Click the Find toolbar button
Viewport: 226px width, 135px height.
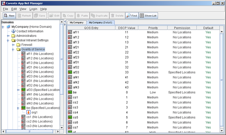(132, 16)
